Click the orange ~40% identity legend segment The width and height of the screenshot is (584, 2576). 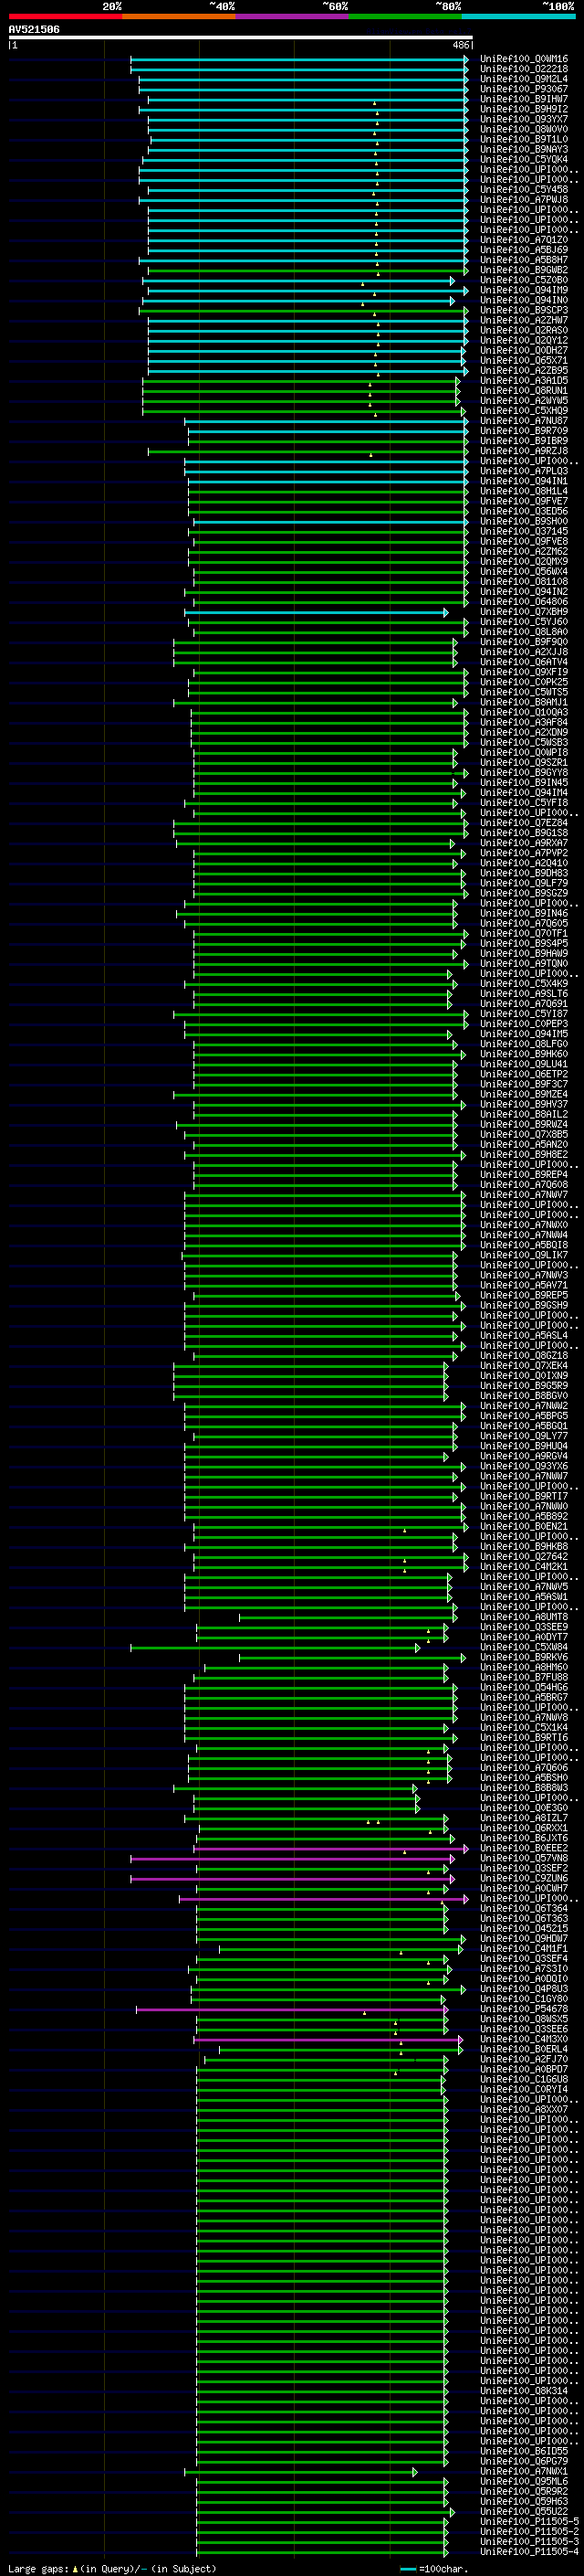click(x=179, y=16)
